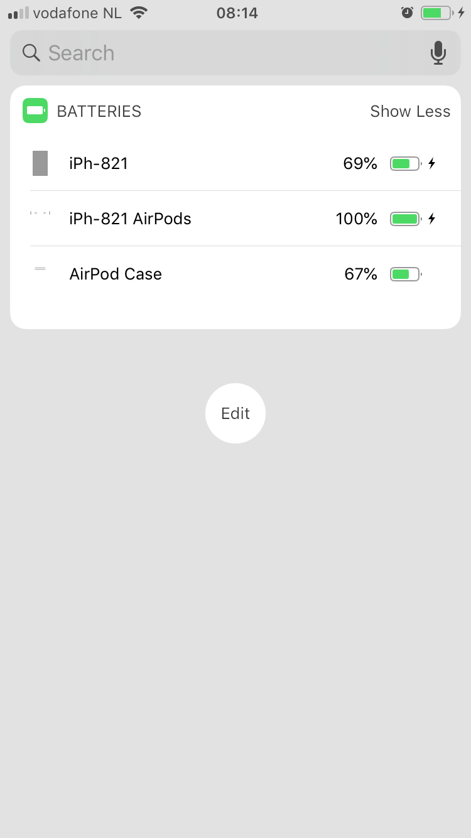Select the iPh-821 AirPods row
471x838 pixels.
pyautogui.click(x=235, y=219)
